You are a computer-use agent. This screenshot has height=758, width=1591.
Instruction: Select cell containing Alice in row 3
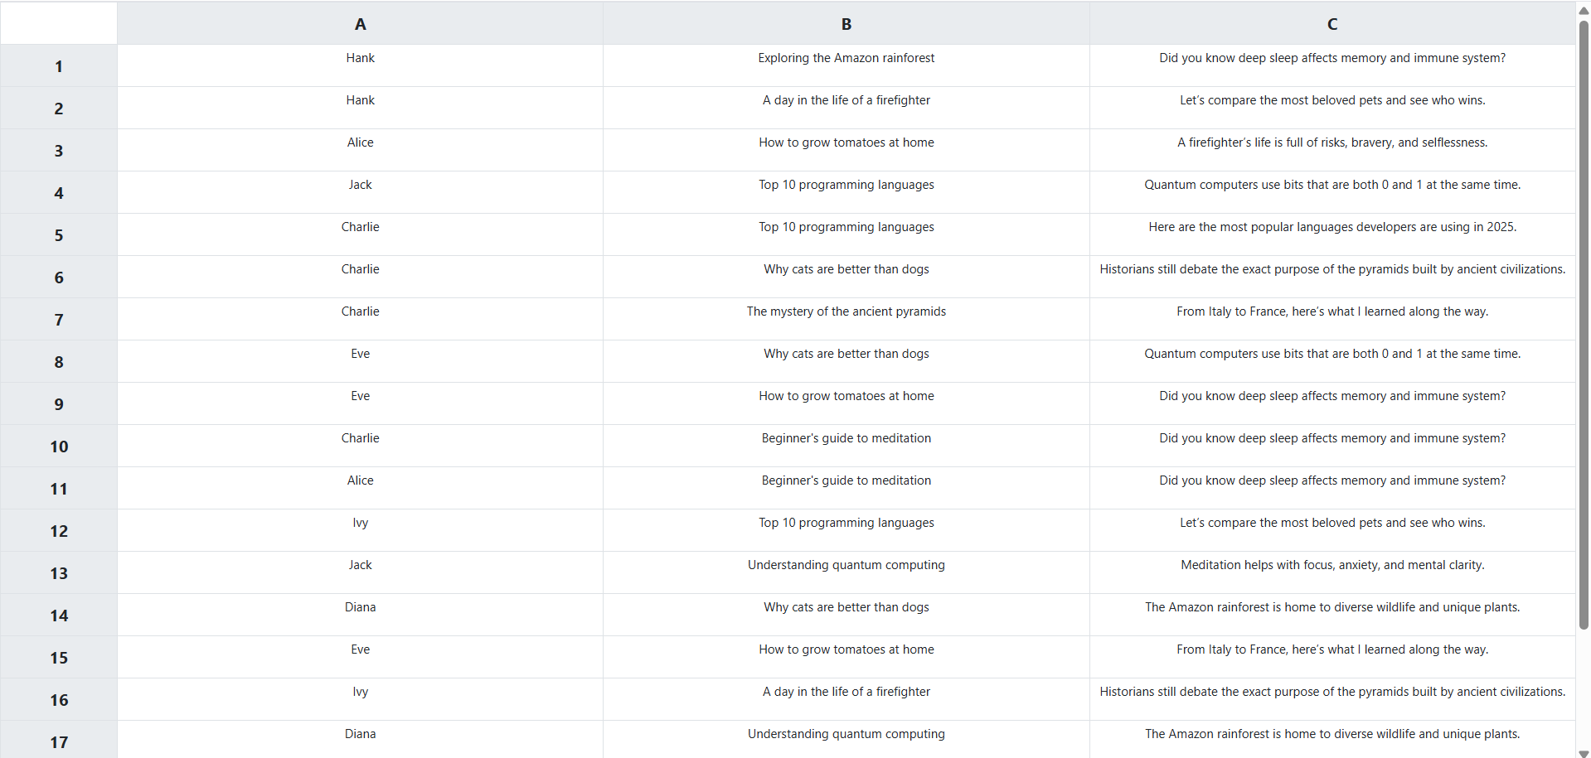point(360,142)
